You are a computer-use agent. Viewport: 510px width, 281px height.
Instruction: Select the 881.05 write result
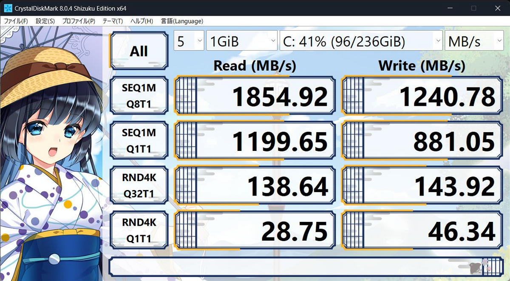(422, 141)
